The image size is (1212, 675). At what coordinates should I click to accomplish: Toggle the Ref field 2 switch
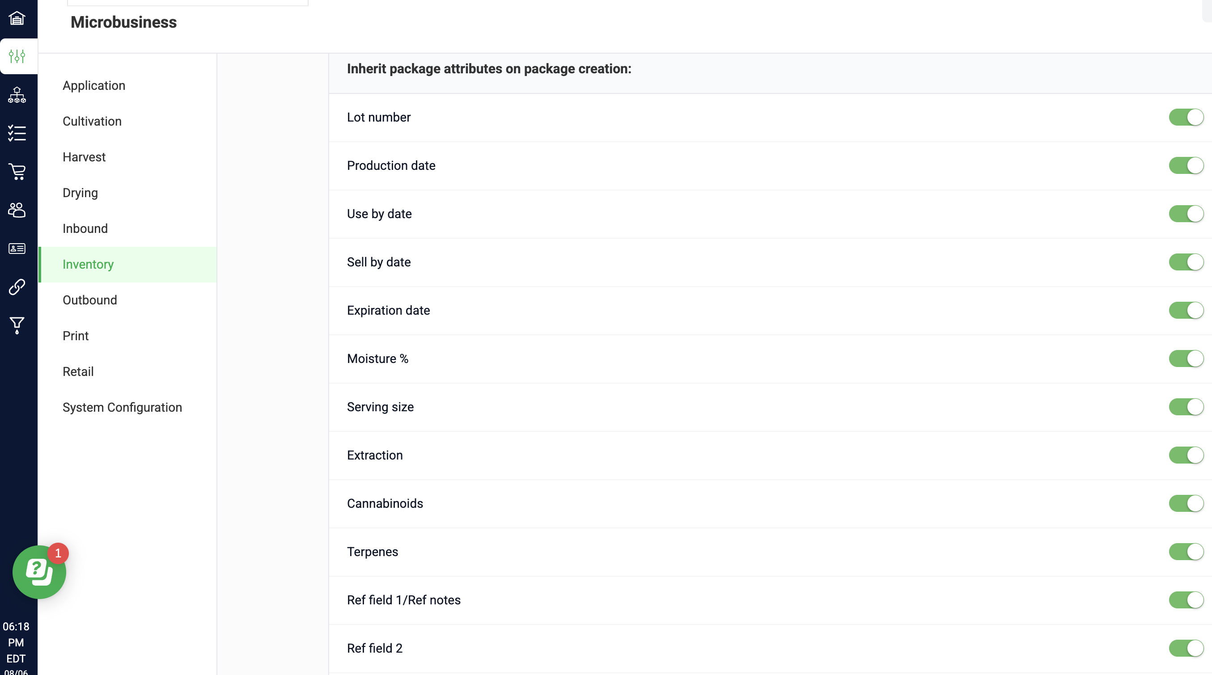point(1186,648)
